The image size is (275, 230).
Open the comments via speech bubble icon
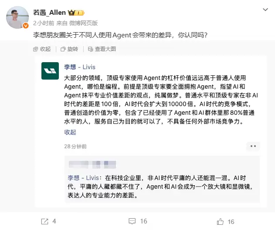pyautogui.click(x=131, y=221)
